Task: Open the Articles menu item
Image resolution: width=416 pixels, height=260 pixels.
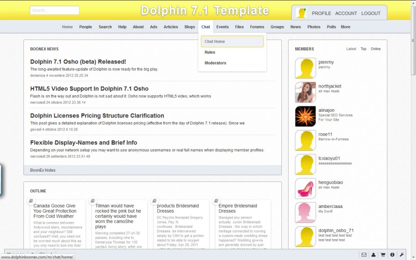Action: [171, 27]
